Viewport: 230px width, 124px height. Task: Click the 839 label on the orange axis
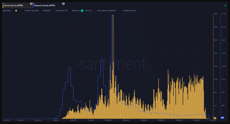tap(215, 93)
